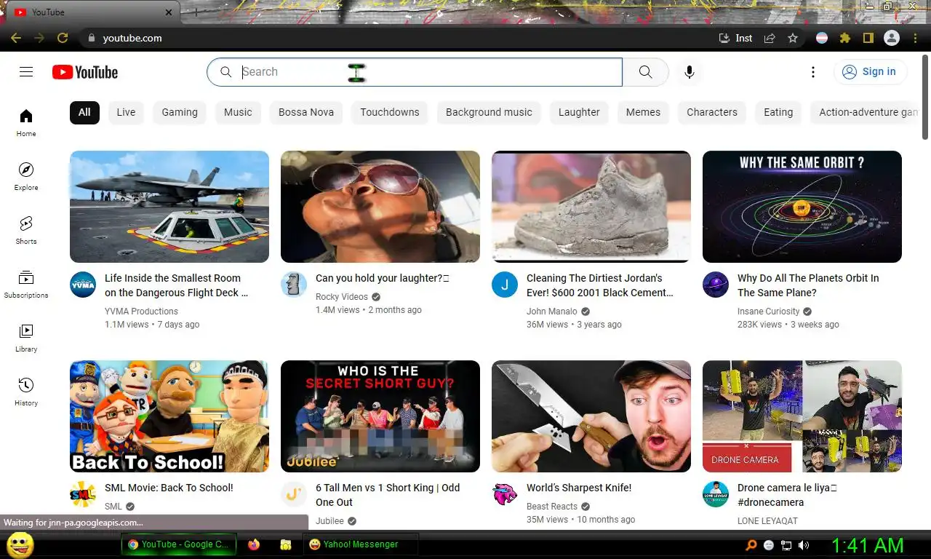The height and width of the screenshot is (559, 931).
Task: Open the hamburger guide menu
Action: tap(26, 71)
